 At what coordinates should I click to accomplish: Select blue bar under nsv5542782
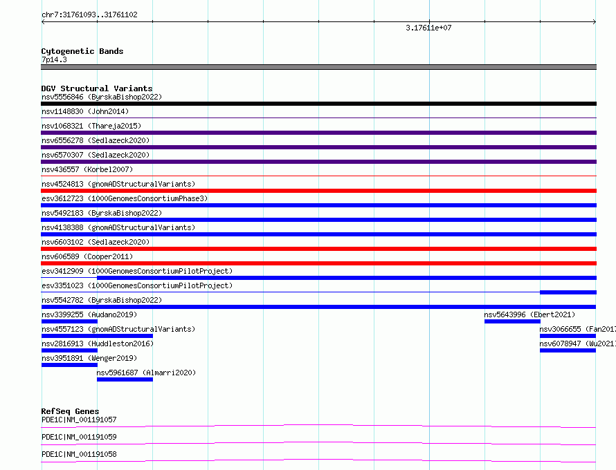pyautogui.click(x=318, y=307)
